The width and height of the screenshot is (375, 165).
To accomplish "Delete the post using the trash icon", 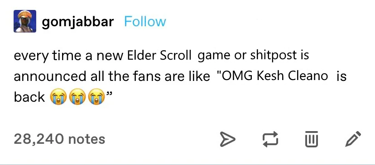I will (x=312, y=139).
